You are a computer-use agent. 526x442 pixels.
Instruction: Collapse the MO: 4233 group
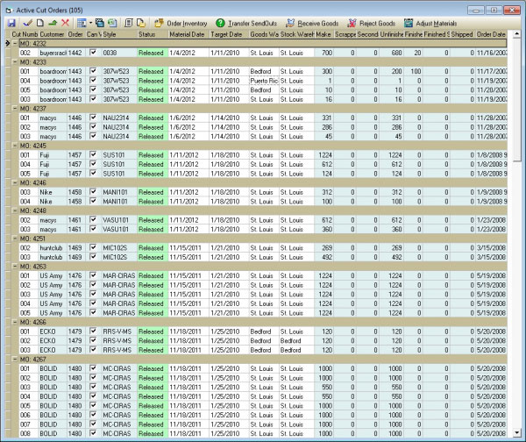[x=16, y=62]
